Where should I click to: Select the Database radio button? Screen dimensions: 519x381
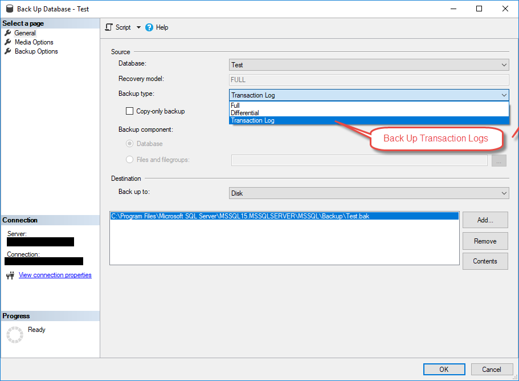[x=130, y=144]
